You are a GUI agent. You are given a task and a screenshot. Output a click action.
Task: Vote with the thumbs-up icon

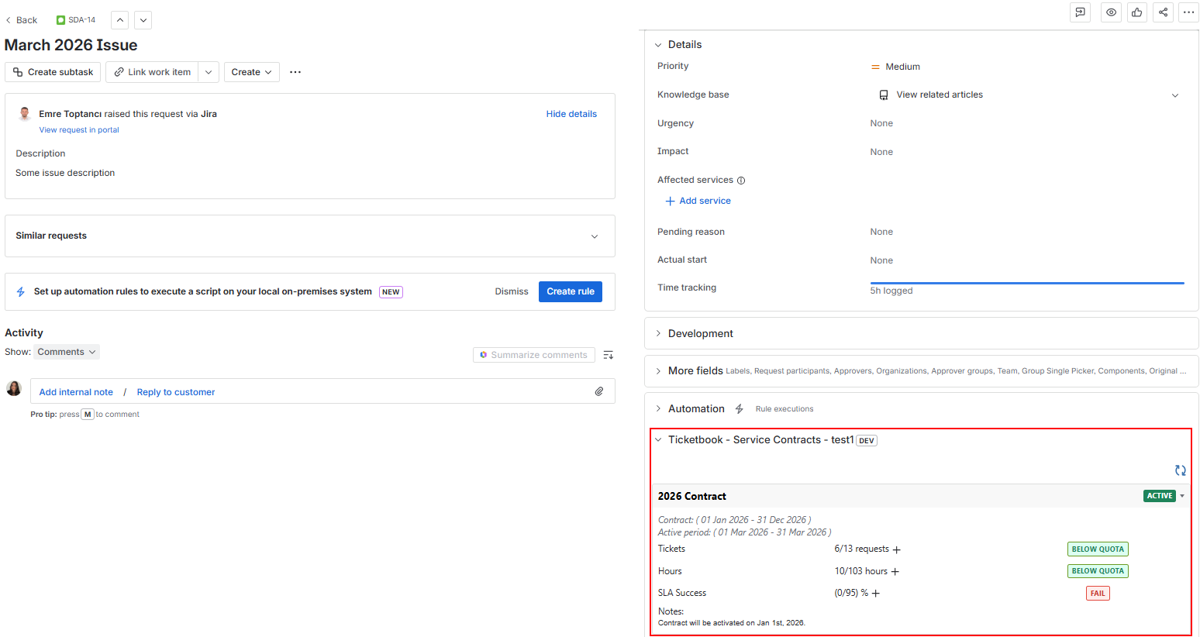tap(1136, 12)
